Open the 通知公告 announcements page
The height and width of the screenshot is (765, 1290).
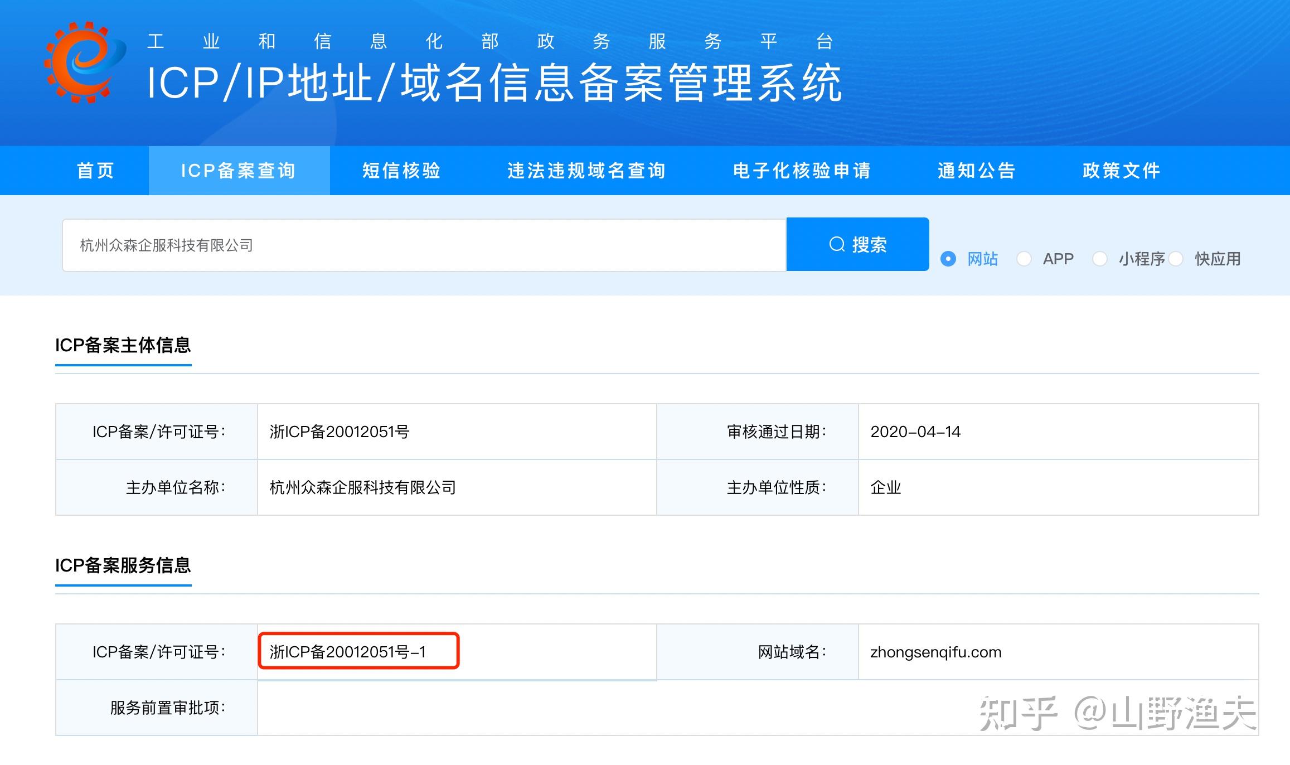tap(977, 171)
